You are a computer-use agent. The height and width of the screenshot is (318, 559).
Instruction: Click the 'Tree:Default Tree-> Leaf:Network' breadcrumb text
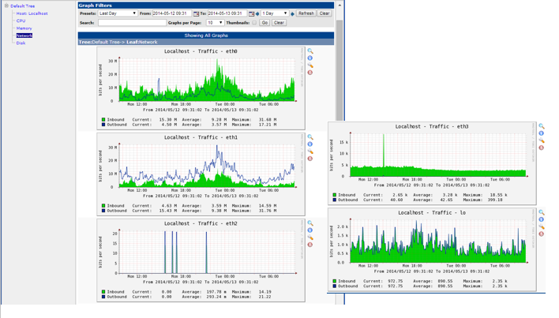(118, 42)
